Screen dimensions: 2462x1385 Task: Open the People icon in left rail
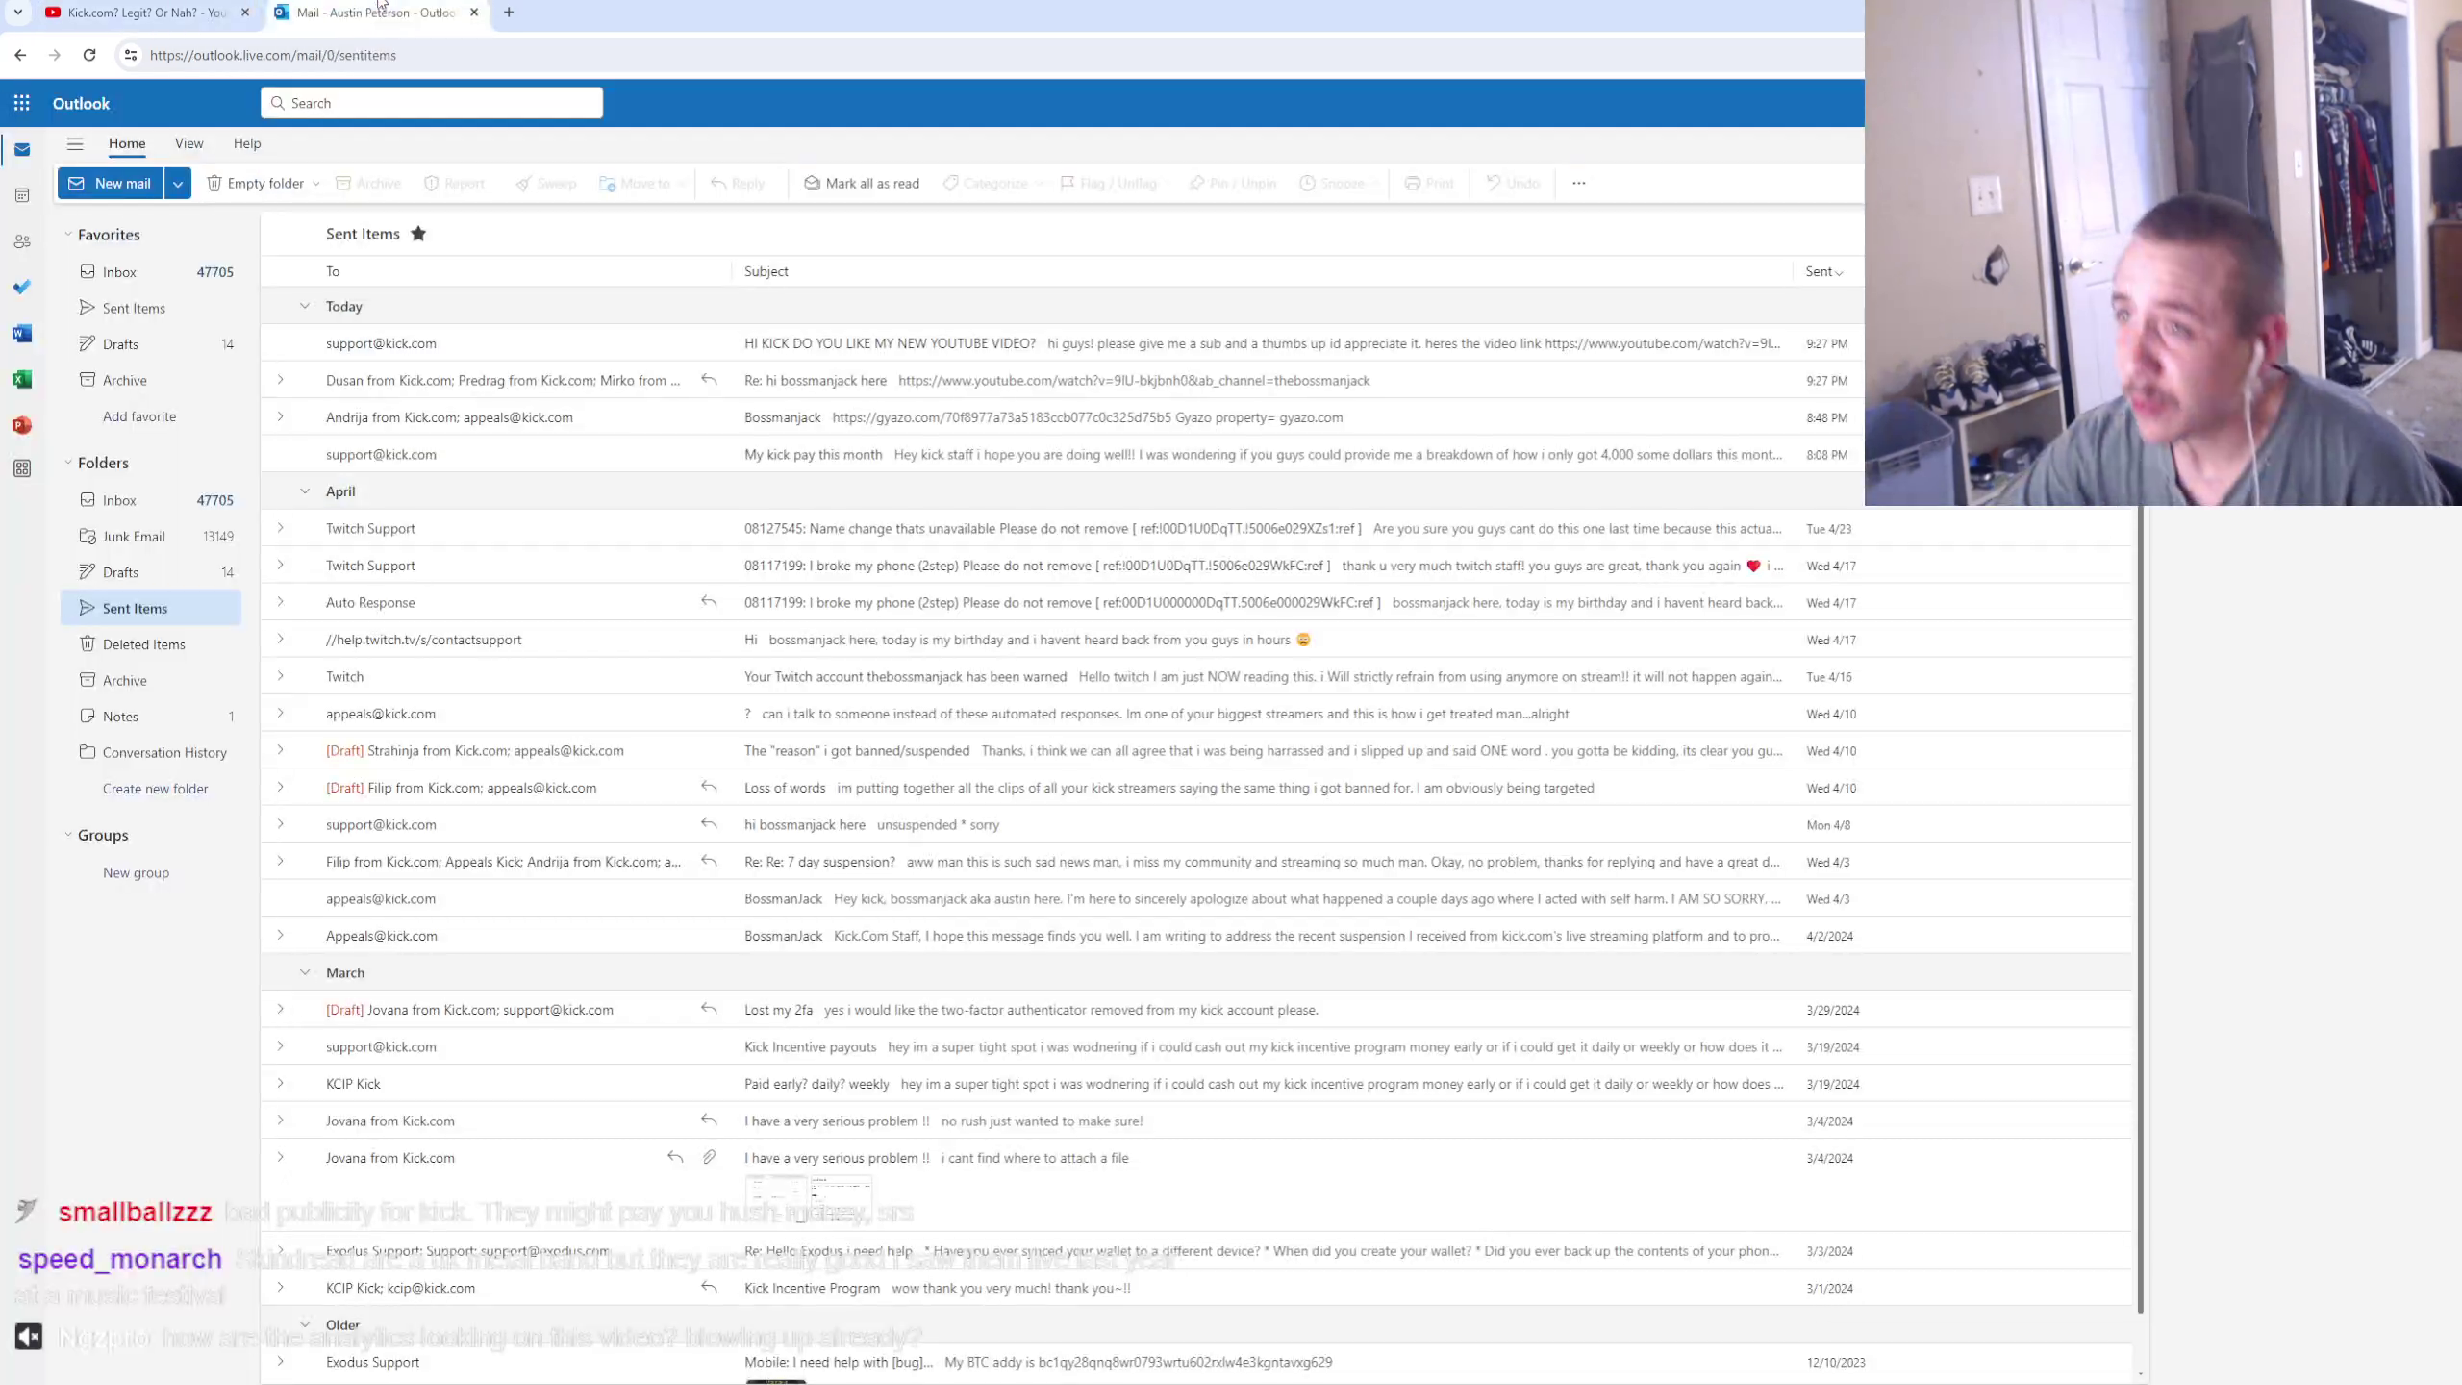pos(22,241)
